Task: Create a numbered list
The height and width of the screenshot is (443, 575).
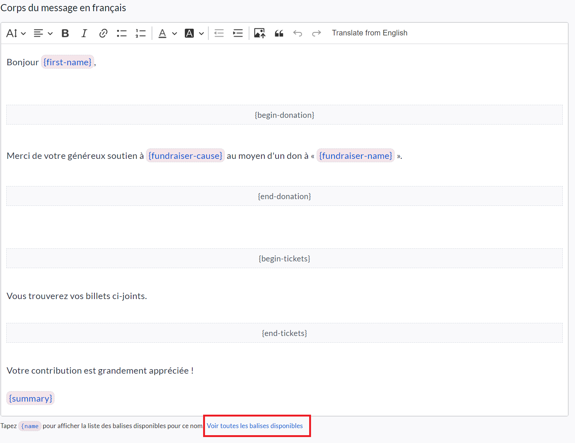Action: click(140, 33)
